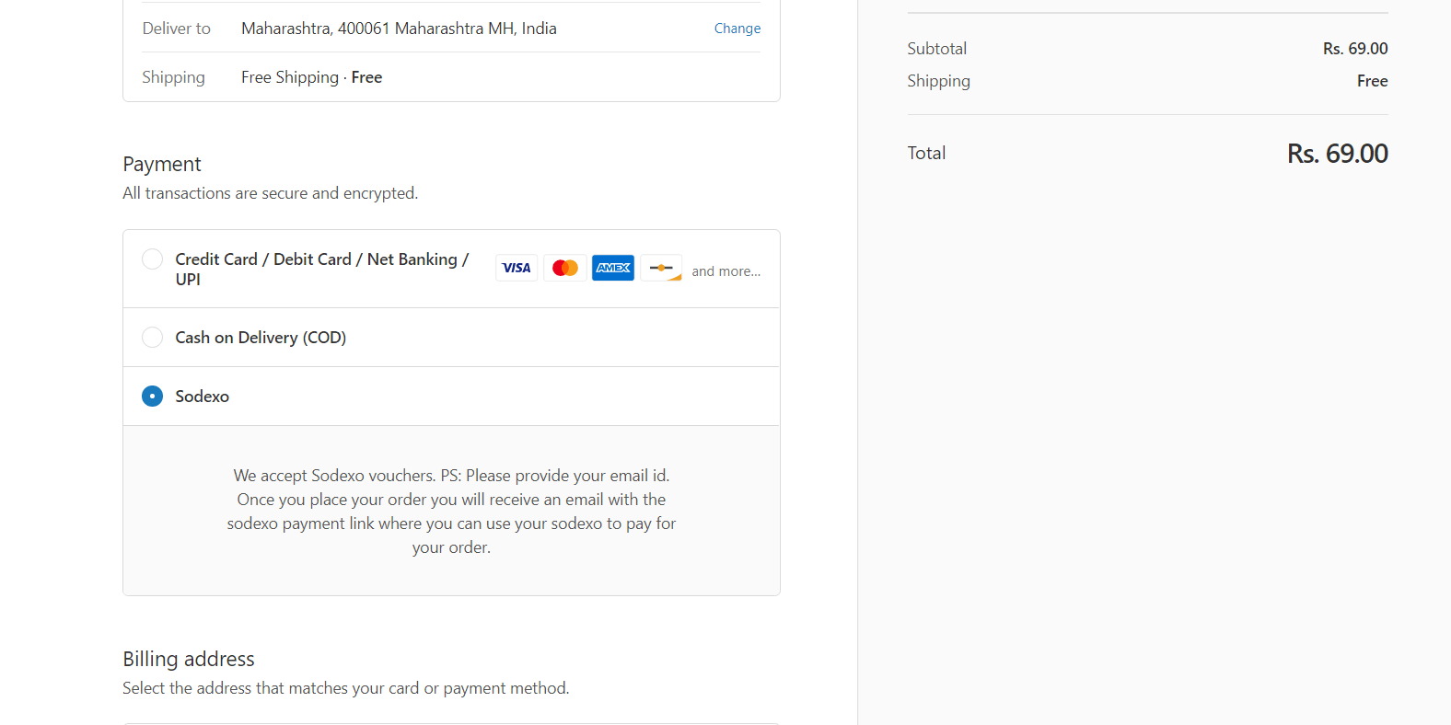Choose the Cash on Delivery radio button
This screenshot has width=1451, height=725.
point(153,338)
